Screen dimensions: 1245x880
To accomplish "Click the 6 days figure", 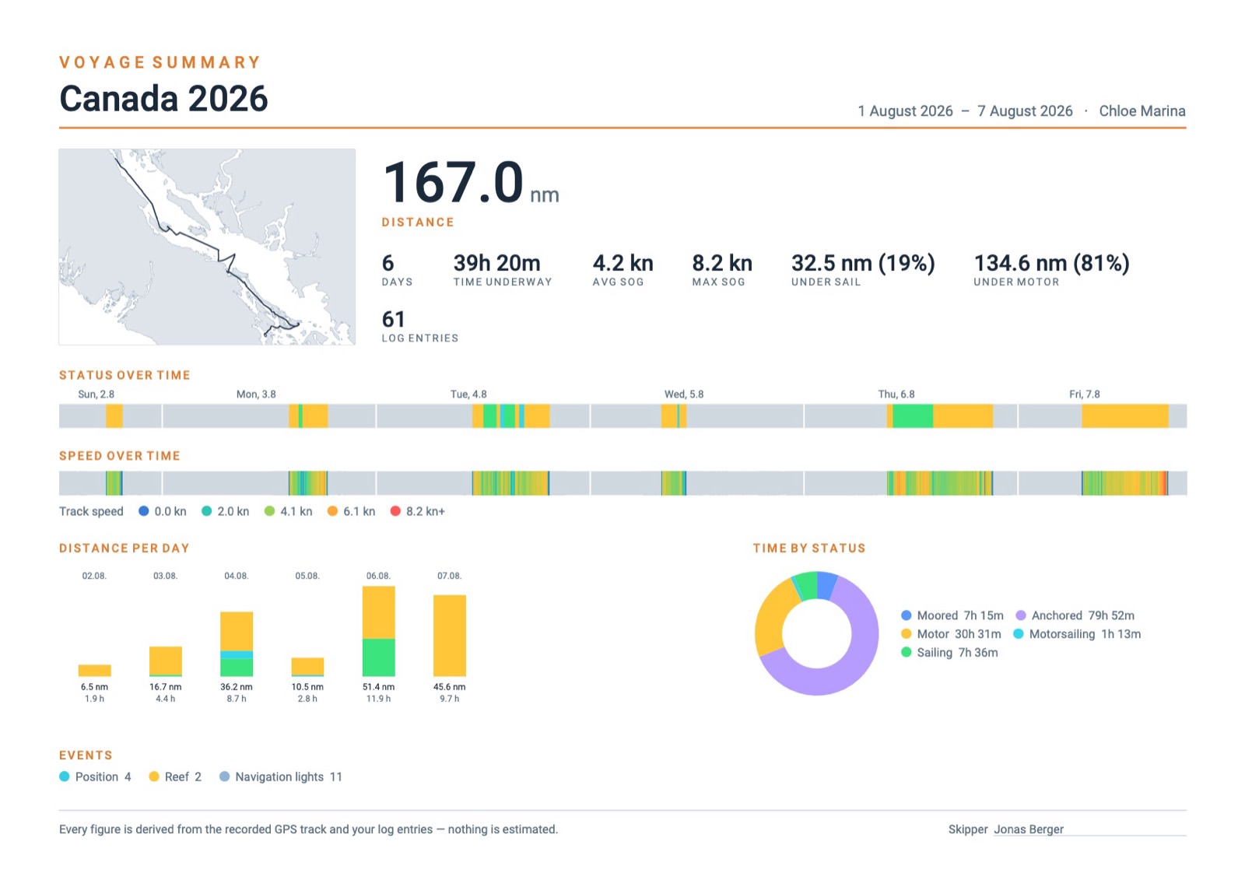I will click(x=388, y=263).
